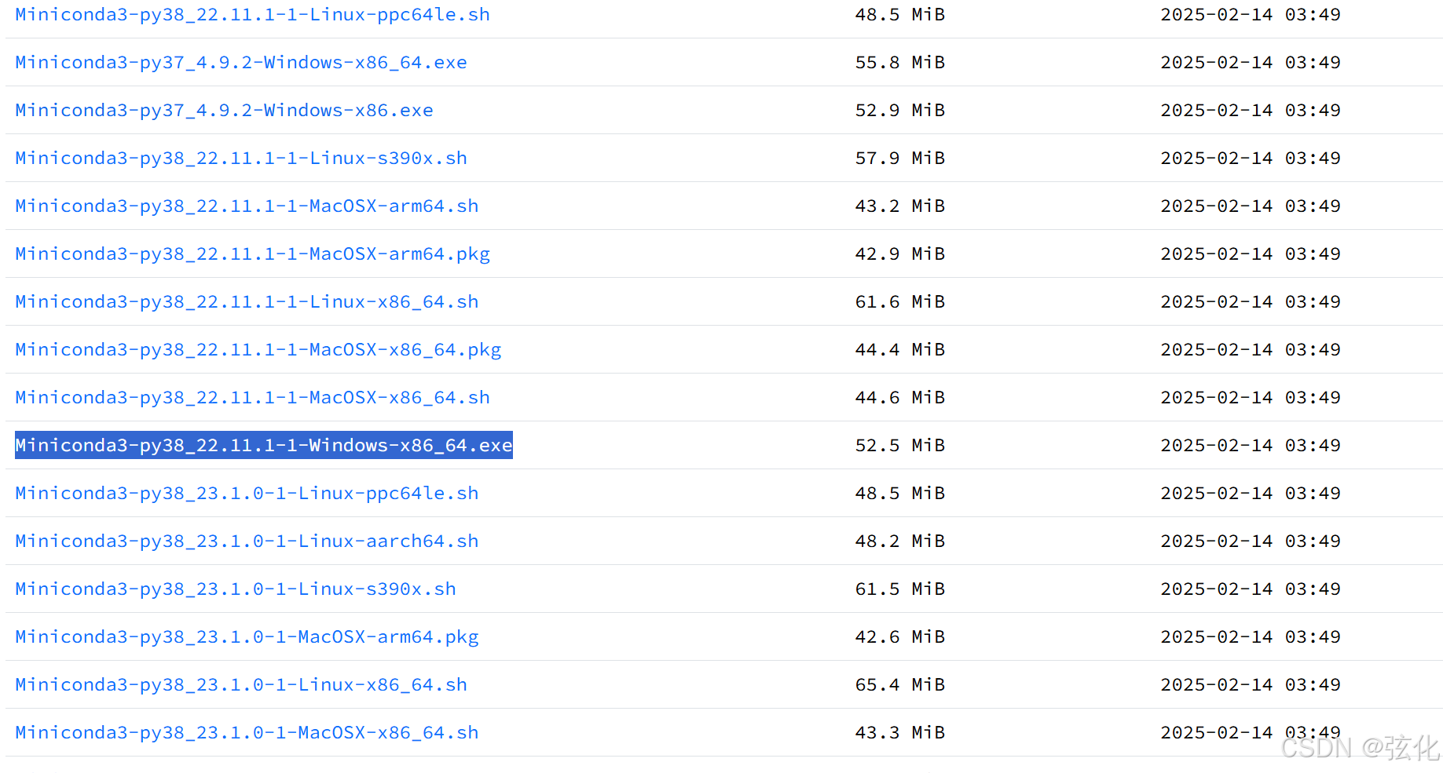Screen dimensions: 1443x773
Task: Open Miniconda3-py38_22.11.1-1-Linux-ppc64le.sh link
Action: [252, 15]
